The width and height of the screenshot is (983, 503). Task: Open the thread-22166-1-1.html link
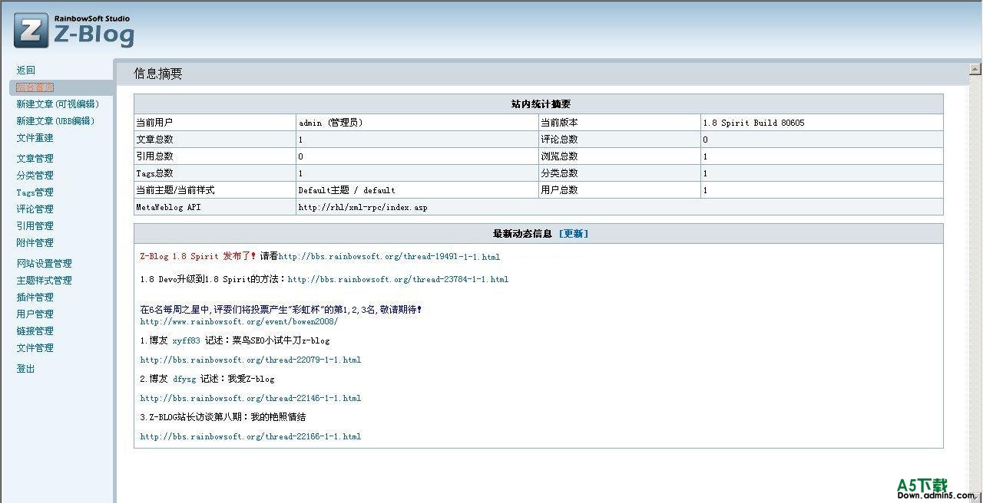(250, 436)
